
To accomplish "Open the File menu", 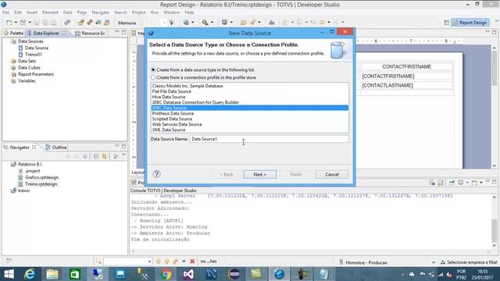I will [x=6, y=12].
